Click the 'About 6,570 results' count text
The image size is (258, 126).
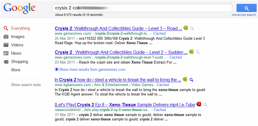pyautogui.click(x=79, y=15)
